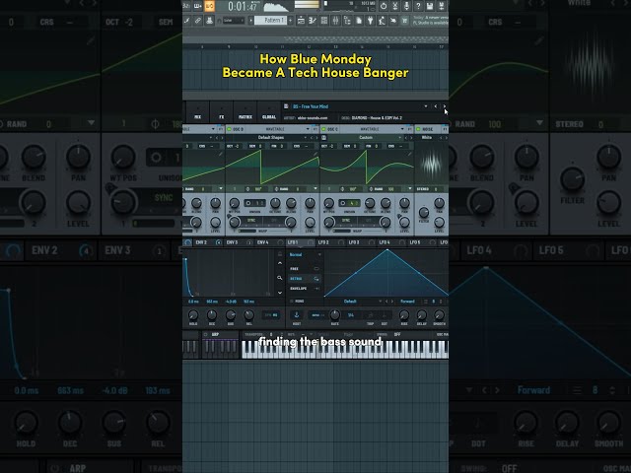Viewport: 631px width, 473px height.
Task: Click the Forward LFO direction selector
Action: tap(407, 302)
